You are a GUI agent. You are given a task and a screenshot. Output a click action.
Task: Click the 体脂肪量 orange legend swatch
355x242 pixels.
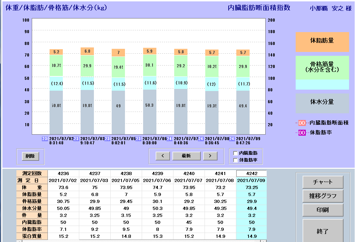coord(322,42)
